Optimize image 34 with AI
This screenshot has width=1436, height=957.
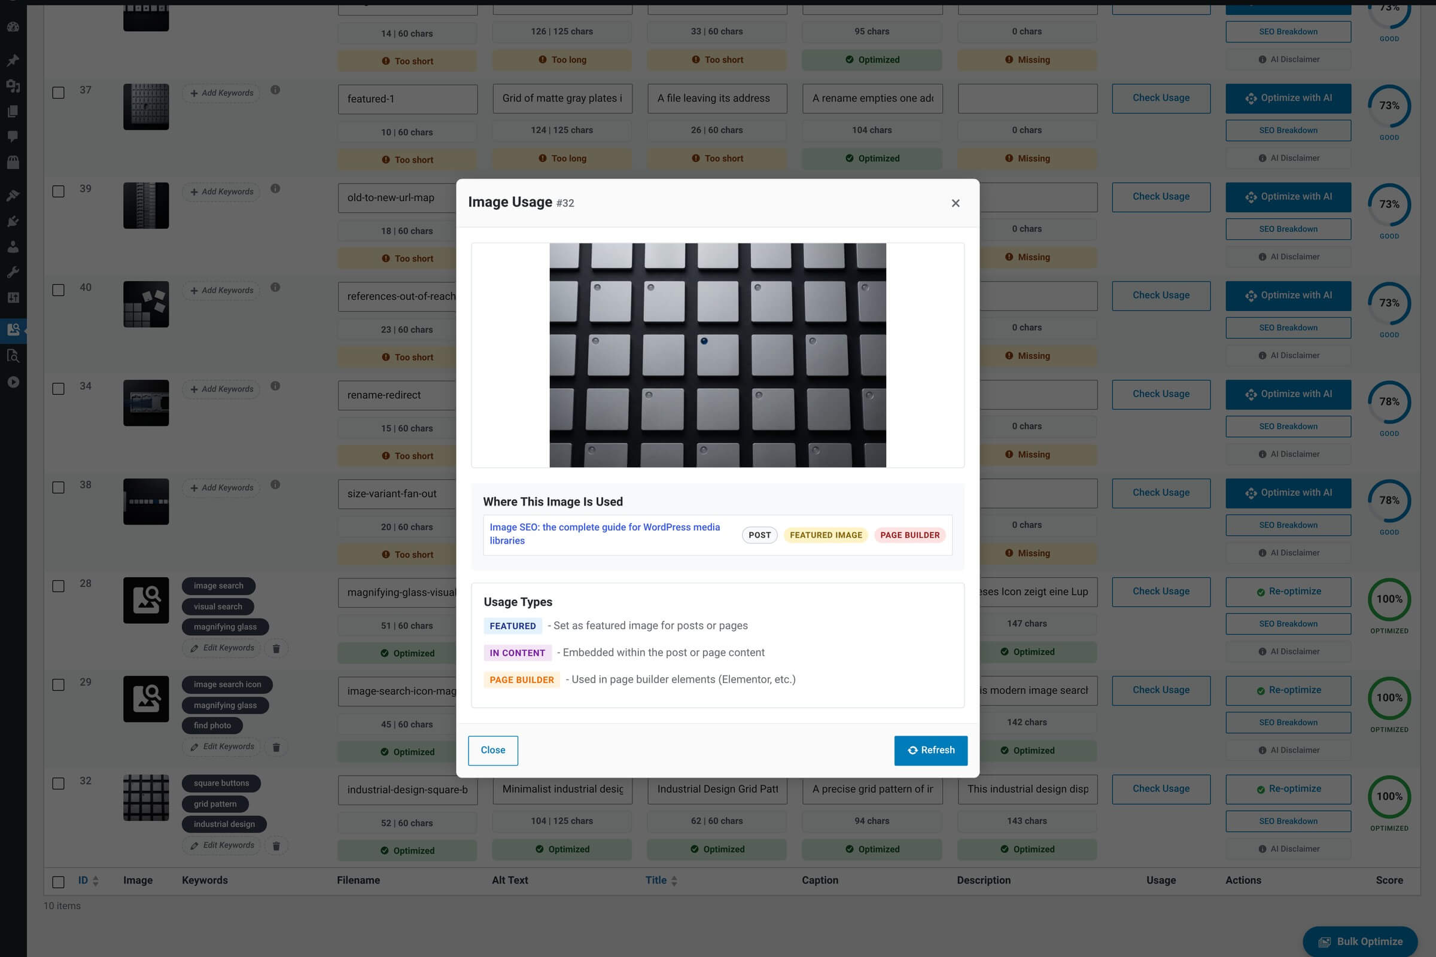[1288, 394]
